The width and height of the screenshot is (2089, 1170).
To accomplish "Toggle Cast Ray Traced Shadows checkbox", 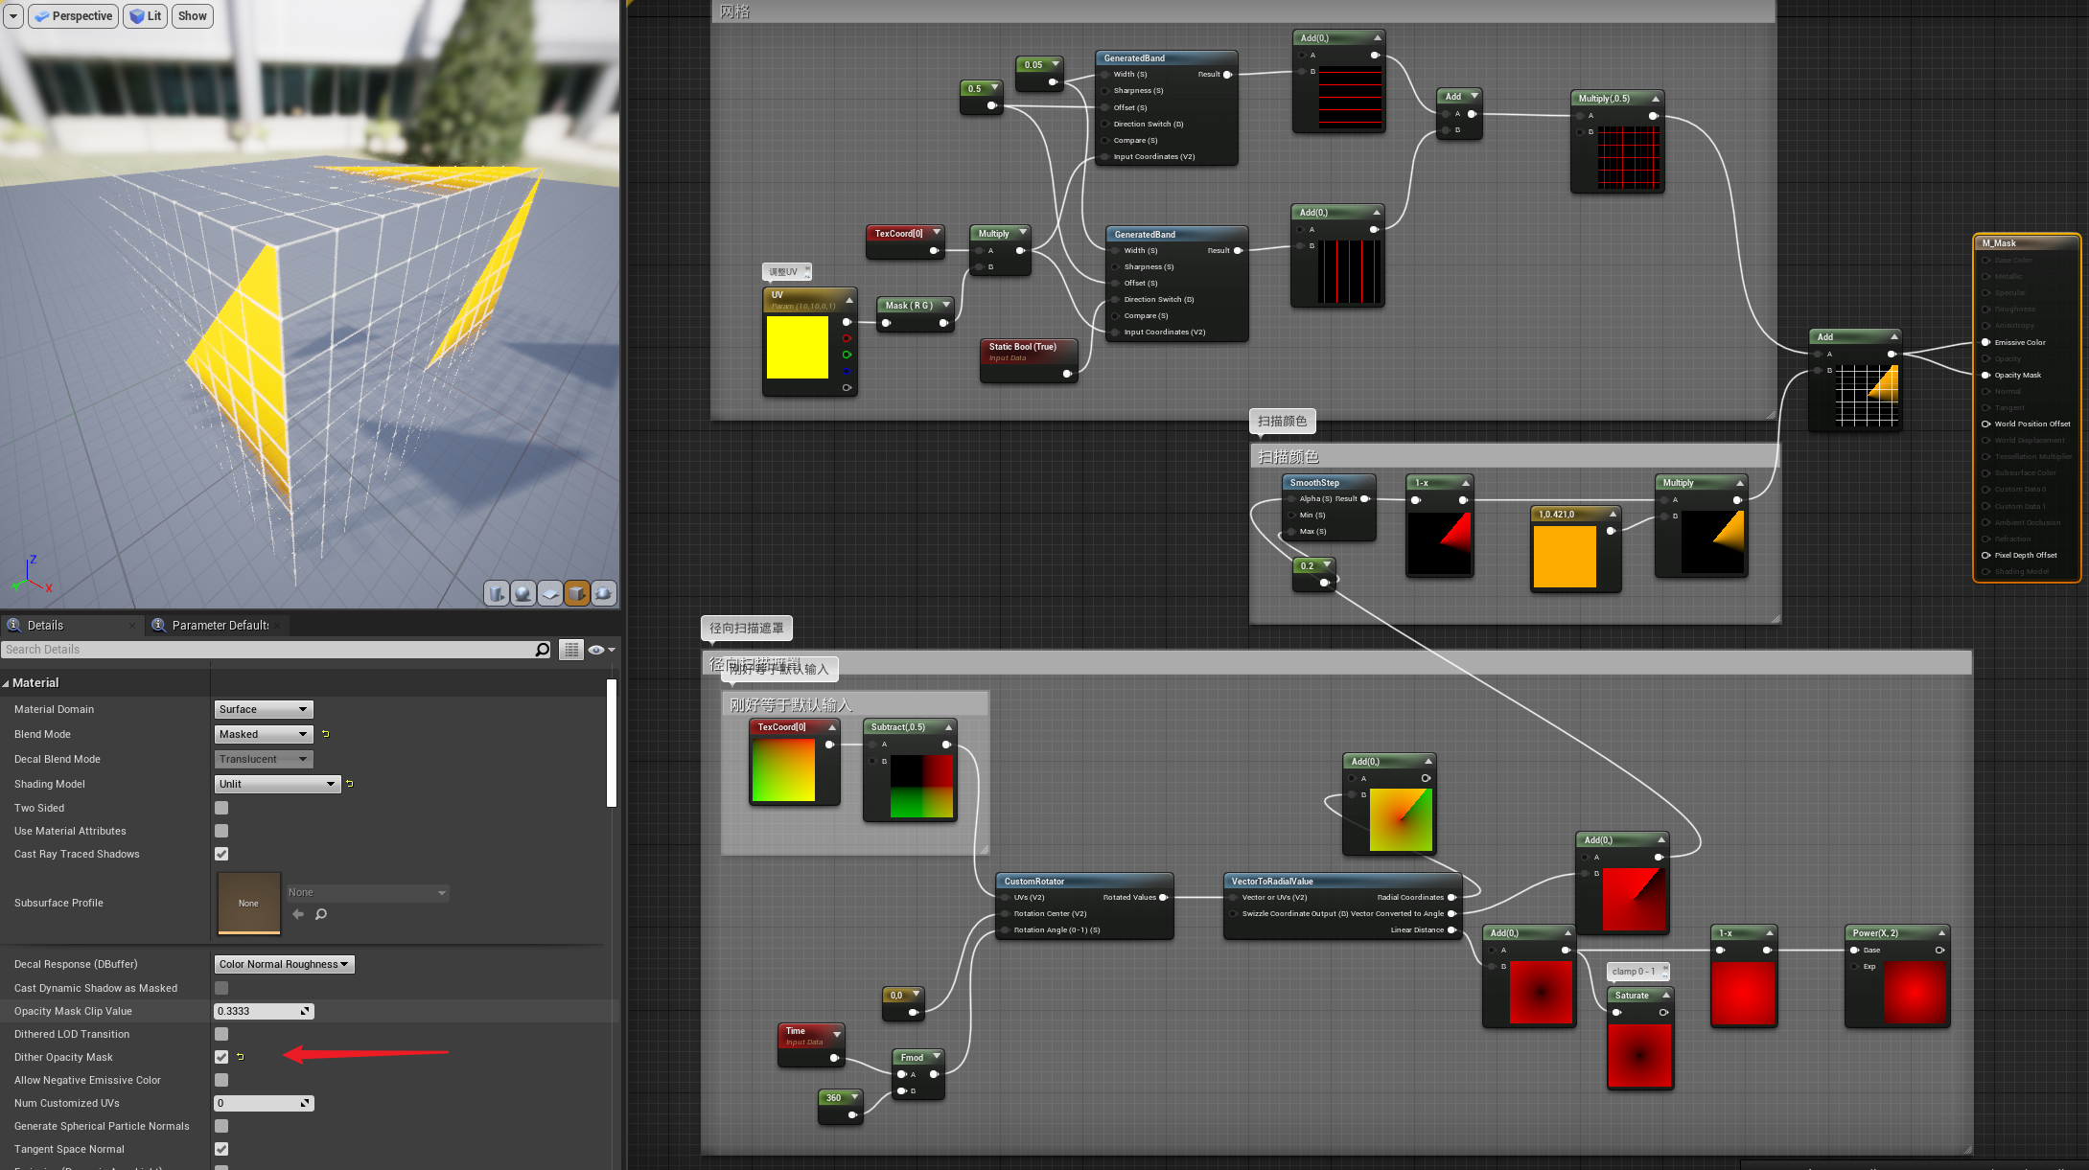I will [221, 854].
